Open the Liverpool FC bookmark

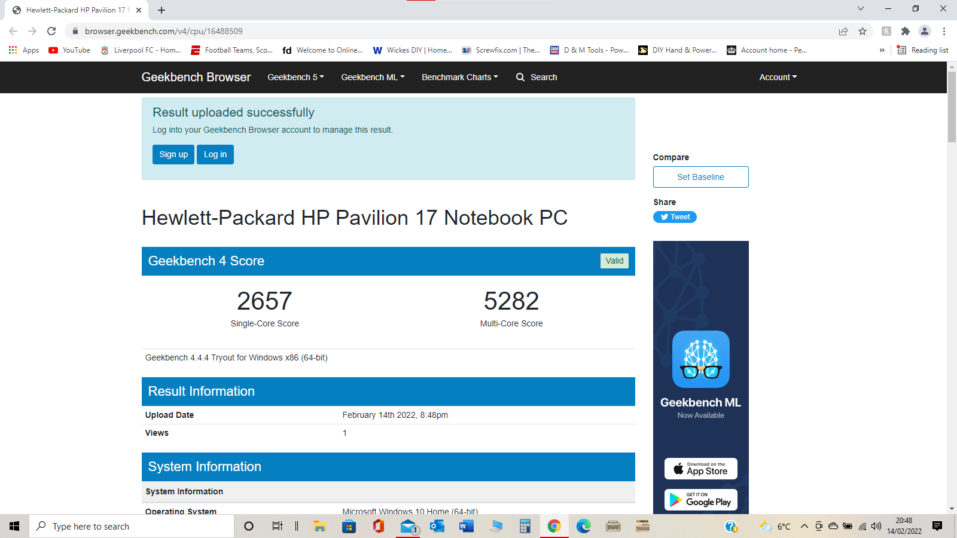(x=141, y=50)
